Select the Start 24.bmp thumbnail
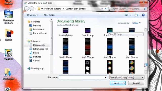This screenshot has width=162, height=91. click(110, 47)
